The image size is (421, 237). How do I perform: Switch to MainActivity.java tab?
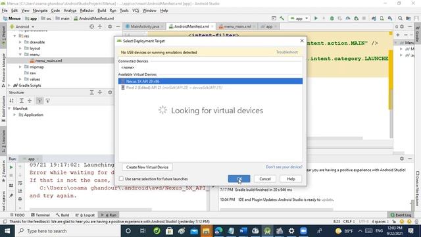(144, 26)
